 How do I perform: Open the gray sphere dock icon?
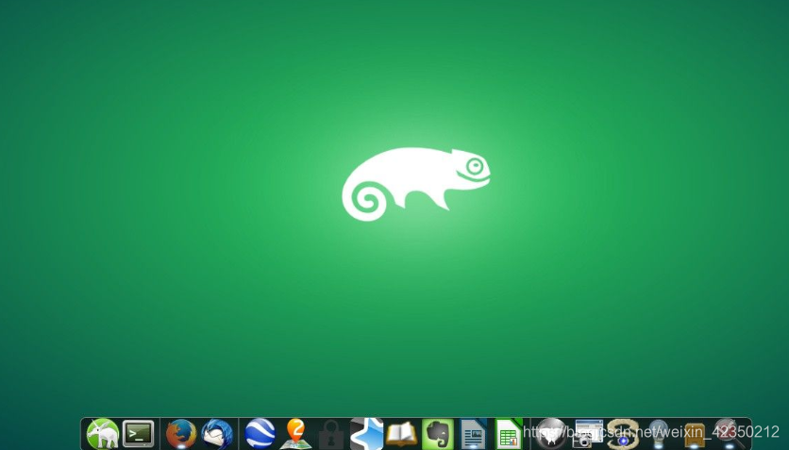pyautogui.click(x=550, y=433)
